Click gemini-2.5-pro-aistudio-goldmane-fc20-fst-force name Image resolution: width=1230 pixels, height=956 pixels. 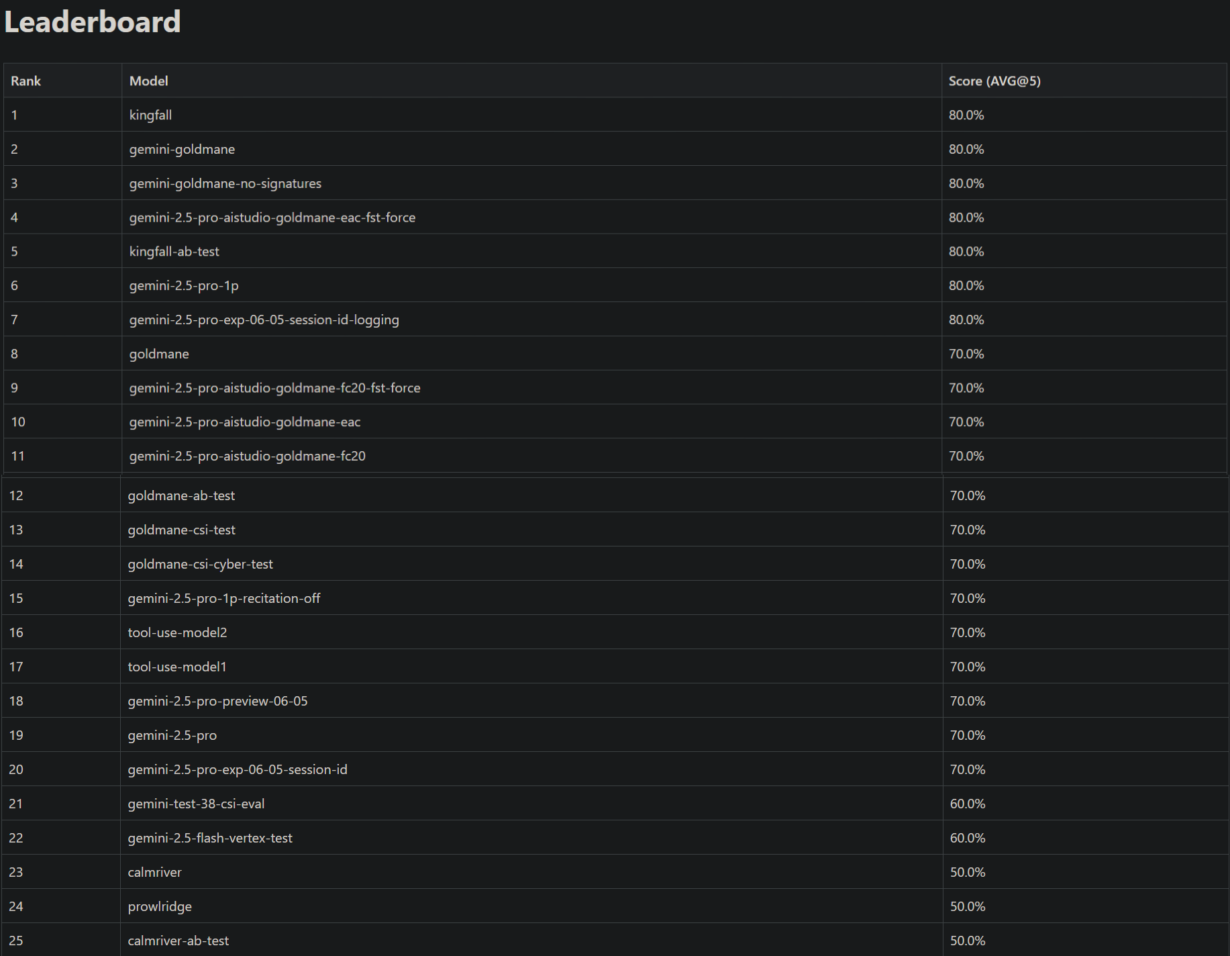274,388
